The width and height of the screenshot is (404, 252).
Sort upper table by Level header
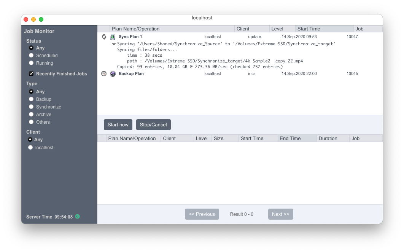(x=282, y=29)
